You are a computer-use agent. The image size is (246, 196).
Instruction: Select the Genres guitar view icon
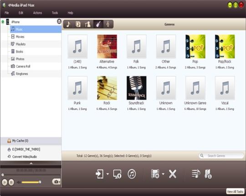[98, 24]
